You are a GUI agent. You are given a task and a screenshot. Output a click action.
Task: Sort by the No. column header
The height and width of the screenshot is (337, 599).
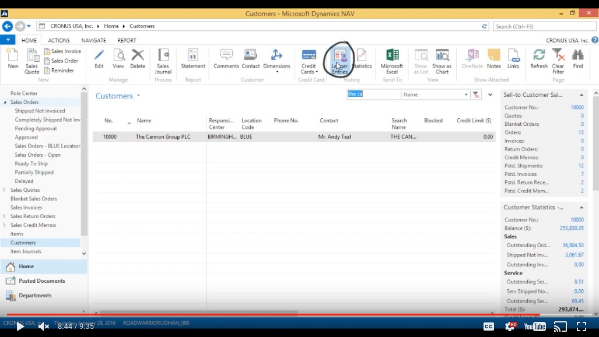tap(109, 121)
